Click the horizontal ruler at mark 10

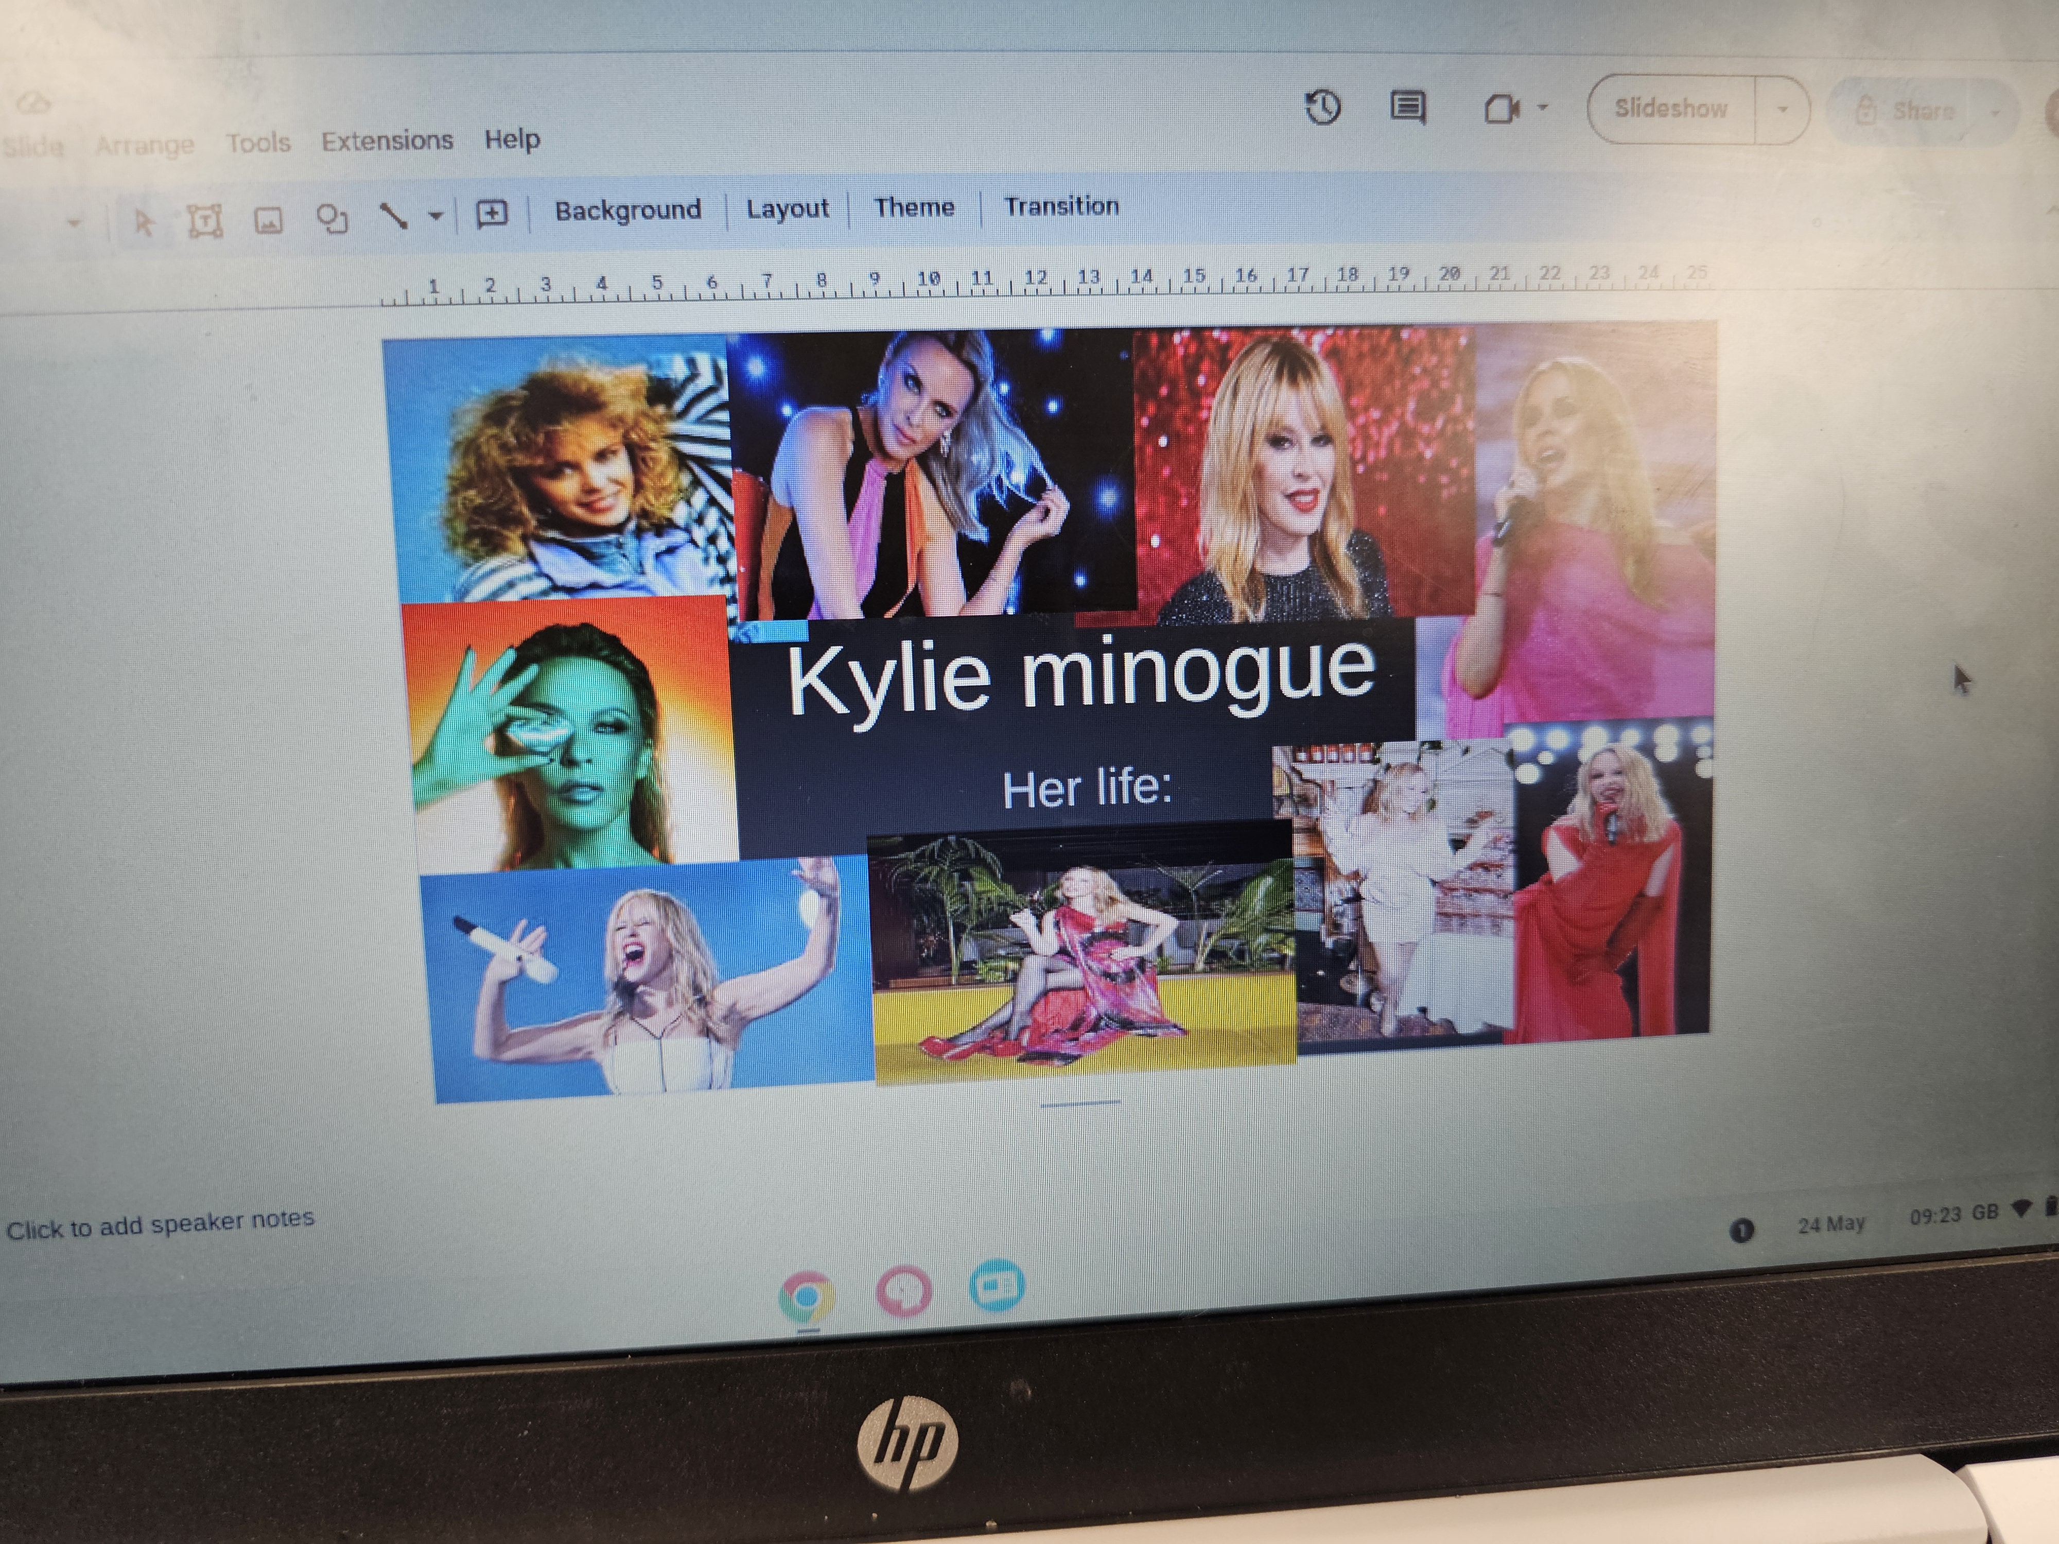coord(928,278)
